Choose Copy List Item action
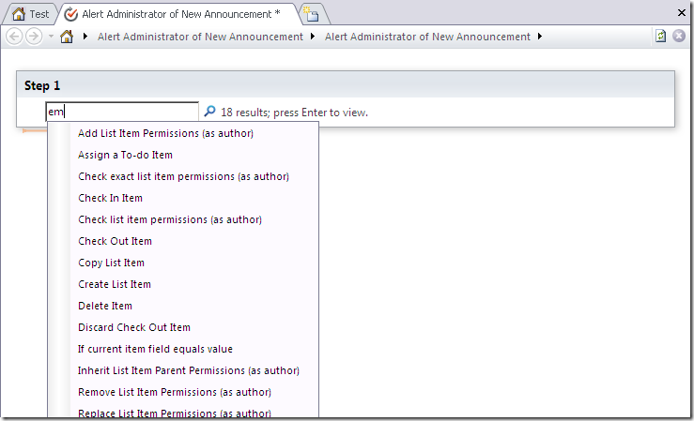694x421 pixels. point(111,263)
